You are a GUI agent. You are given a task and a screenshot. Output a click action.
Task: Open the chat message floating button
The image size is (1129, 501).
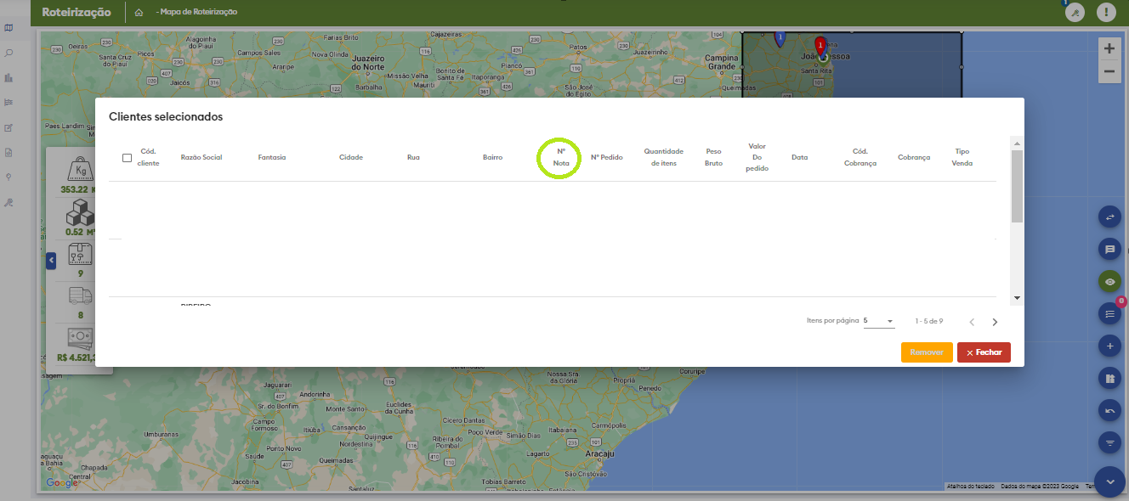(x=1109, y=250)
